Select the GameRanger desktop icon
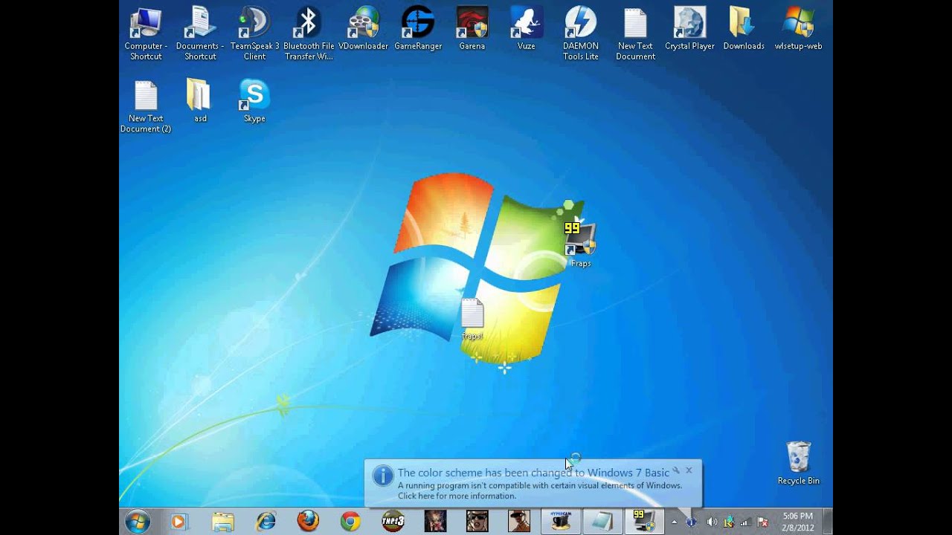 tap(418, 28)
